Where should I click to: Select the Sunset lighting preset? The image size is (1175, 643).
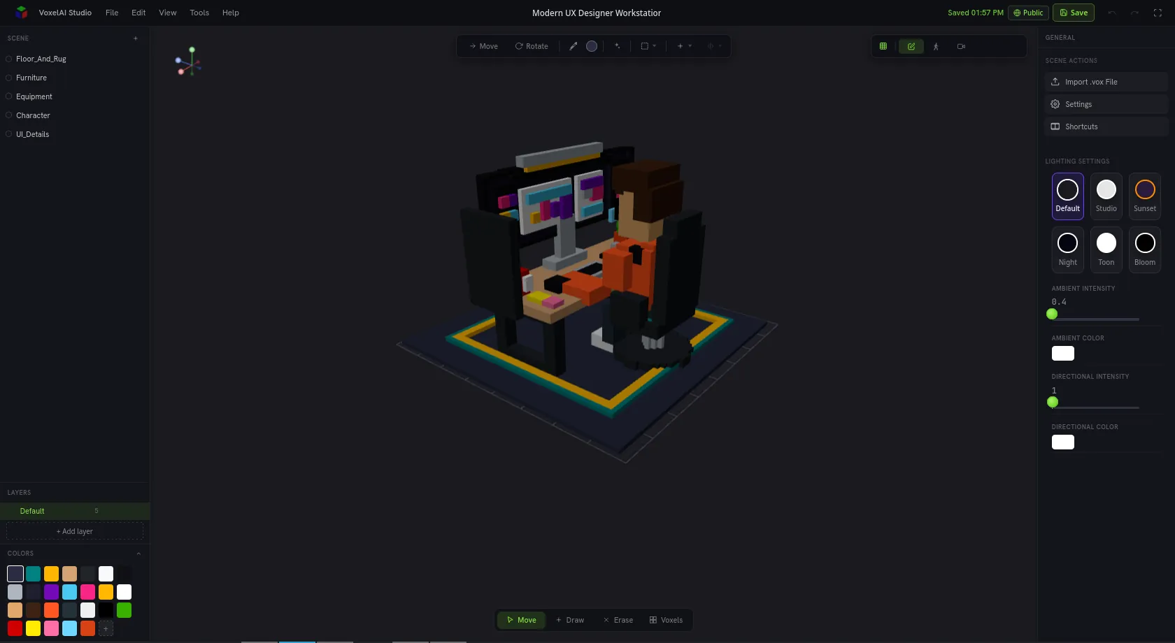pyautogui.click(x=1145, y=196)
